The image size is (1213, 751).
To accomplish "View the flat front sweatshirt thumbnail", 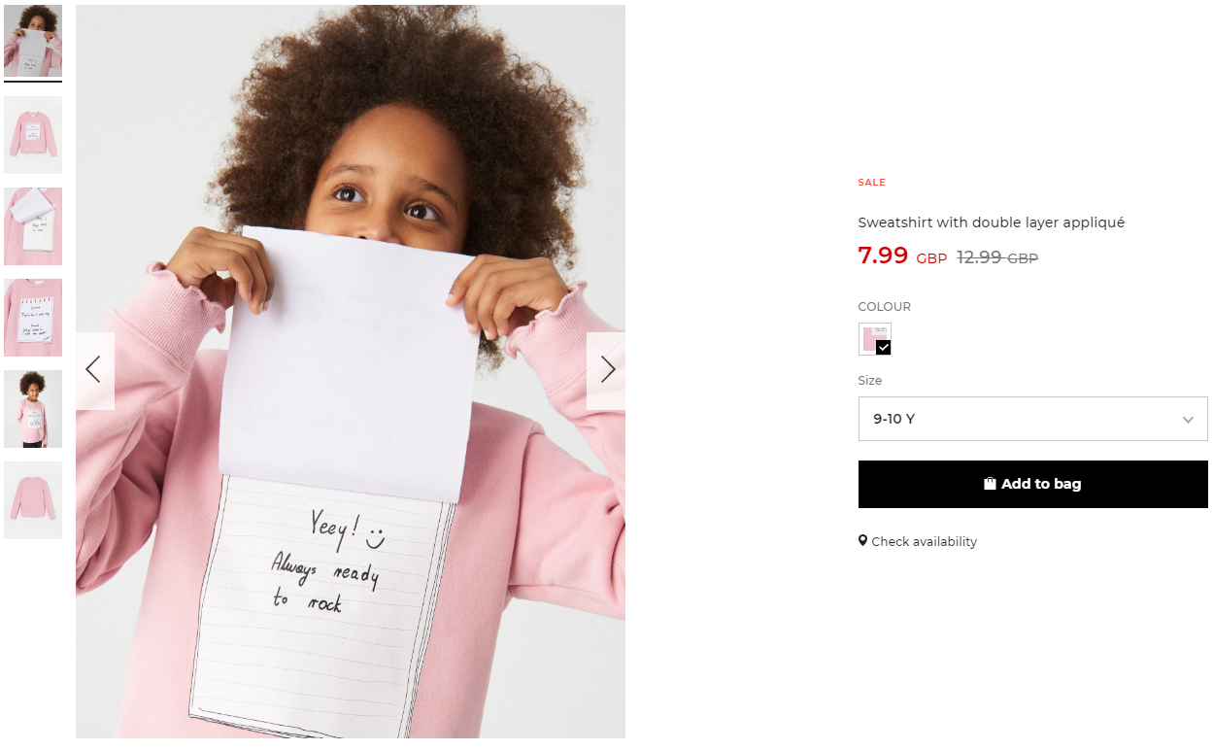I will 33,135.
